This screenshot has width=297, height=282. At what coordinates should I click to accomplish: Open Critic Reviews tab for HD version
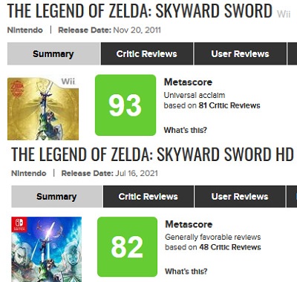[x=148, y=197]
